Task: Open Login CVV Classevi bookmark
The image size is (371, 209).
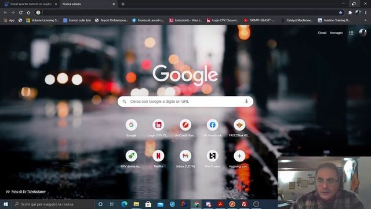Action: [x=223, y=20]
